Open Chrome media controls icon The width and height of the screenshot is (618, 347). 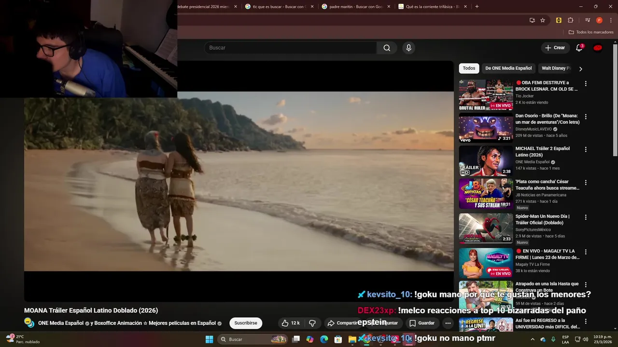point(588,20)
